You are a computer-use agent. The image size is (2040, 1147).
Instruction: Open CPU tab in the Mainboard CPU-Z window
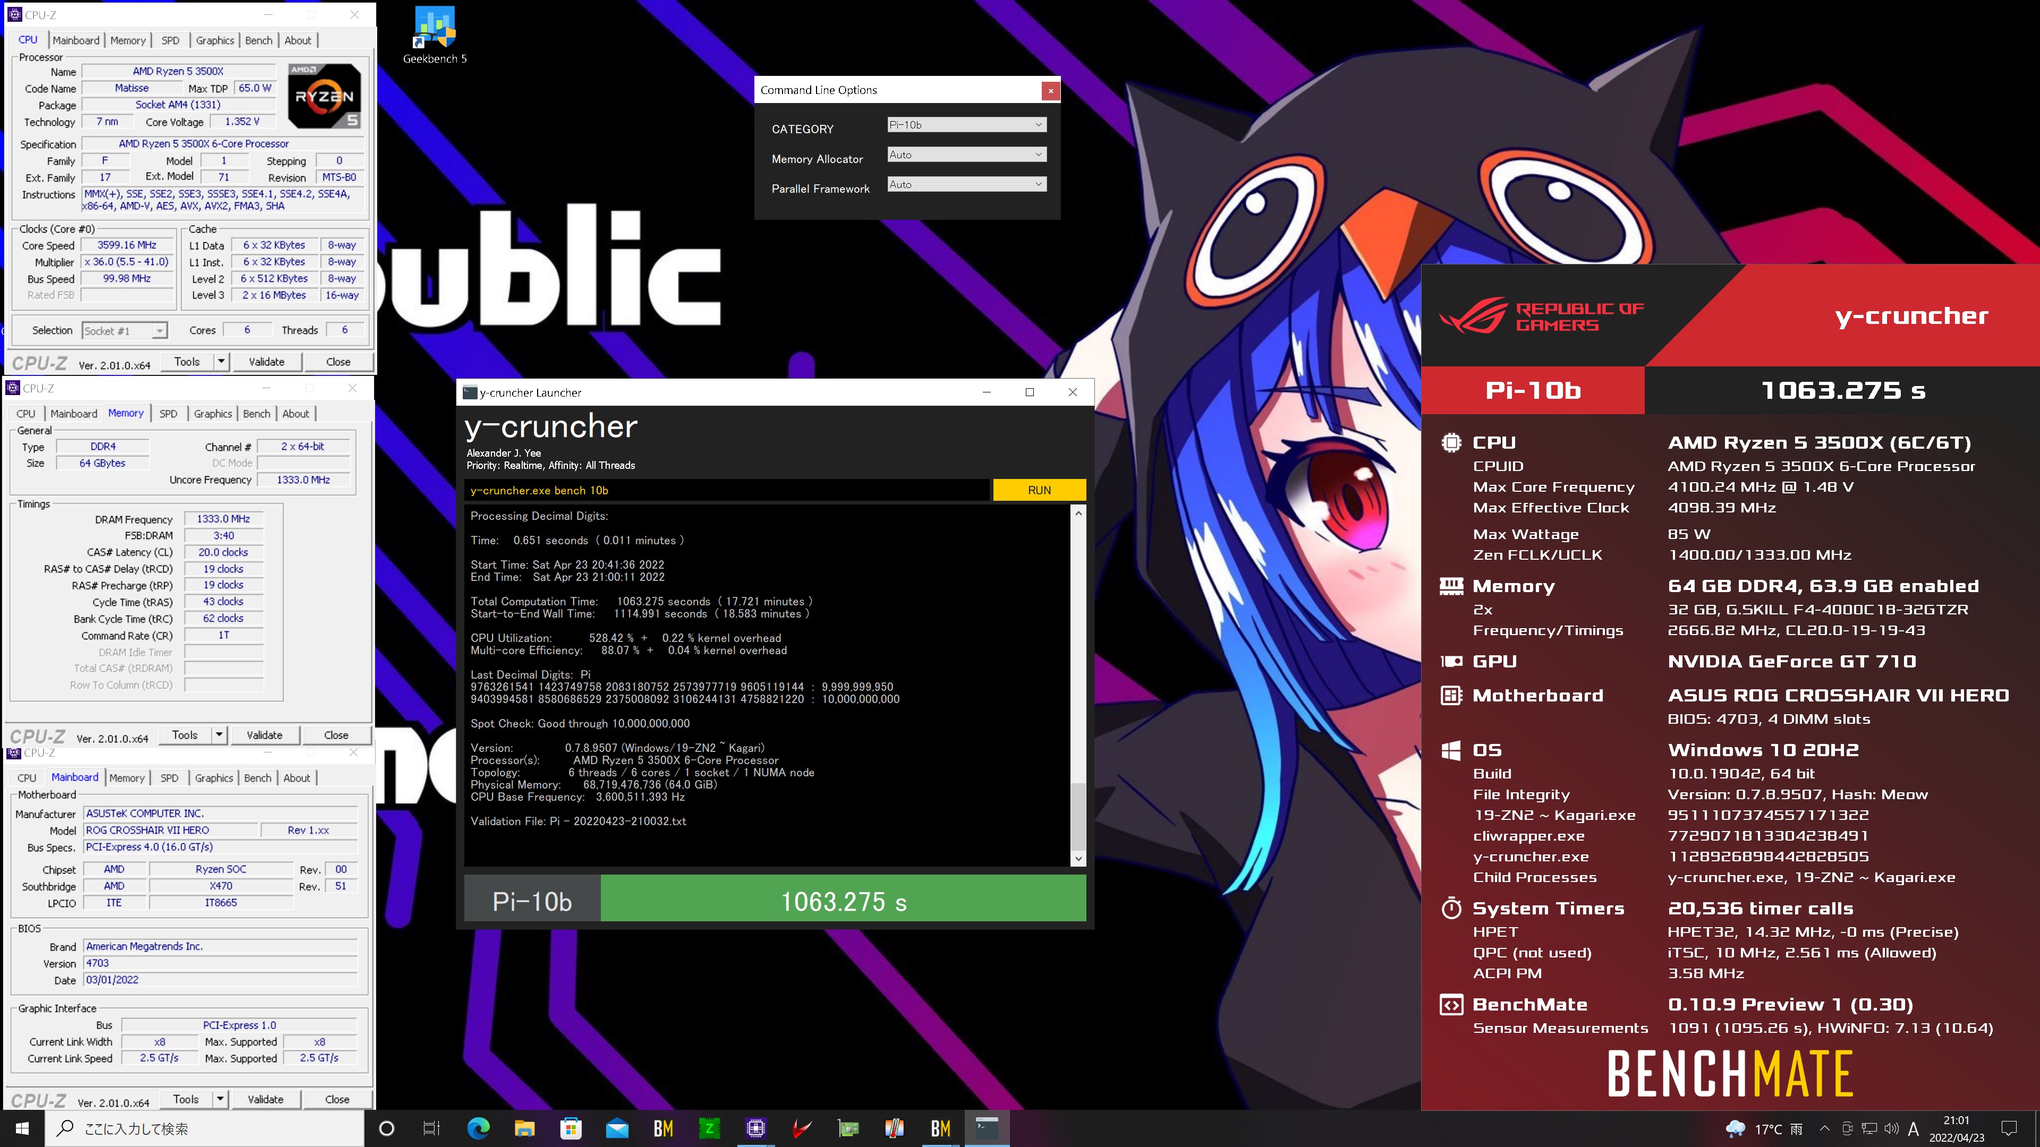tap(27, 778)
